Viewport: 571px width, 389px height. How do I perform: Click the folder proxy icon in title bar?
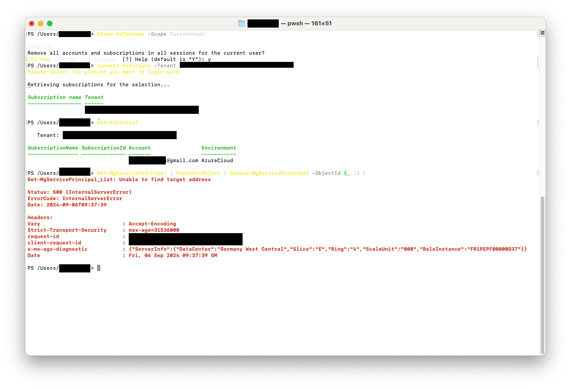click(242, 23)
